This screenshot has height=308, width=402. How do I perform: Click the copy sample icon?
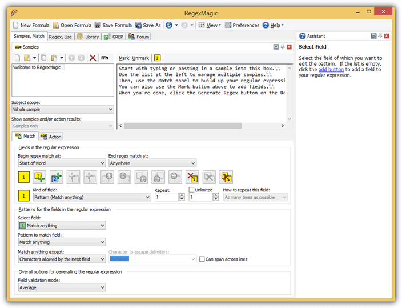click(x=44, y=58)
